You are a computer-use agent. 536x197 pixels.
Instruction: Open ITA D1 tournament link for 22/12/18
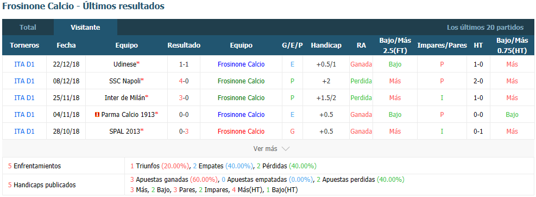point(24,64)
